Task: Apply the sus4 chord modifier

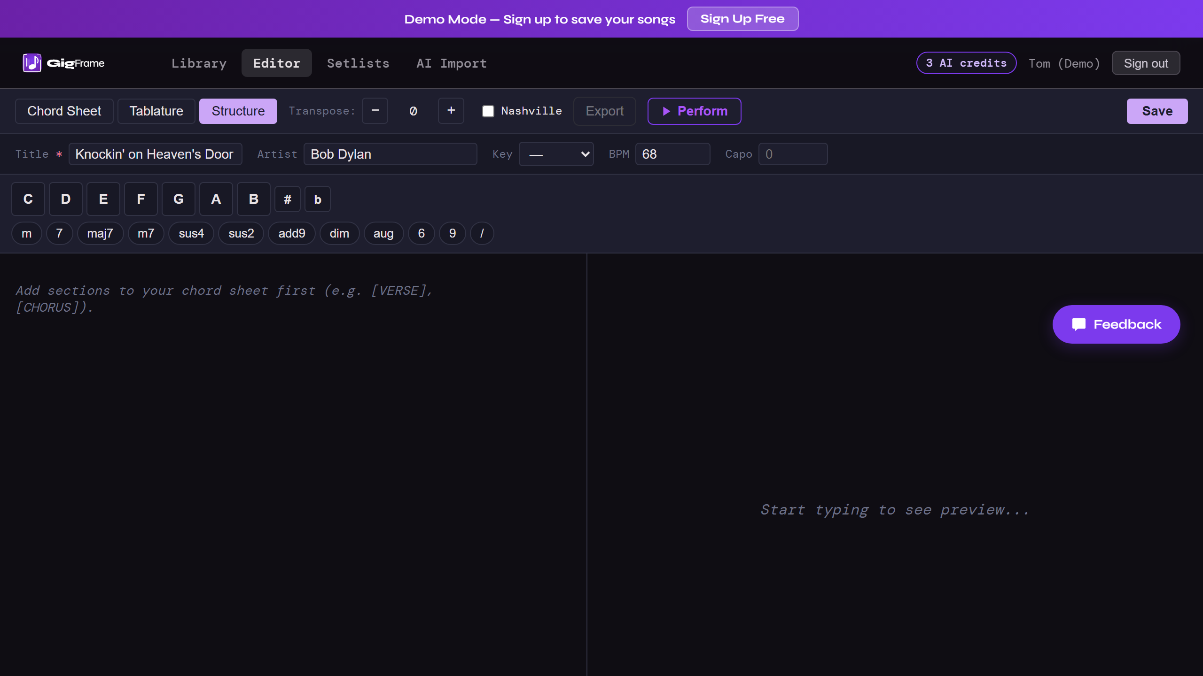Action: click(x=191, y=233)
